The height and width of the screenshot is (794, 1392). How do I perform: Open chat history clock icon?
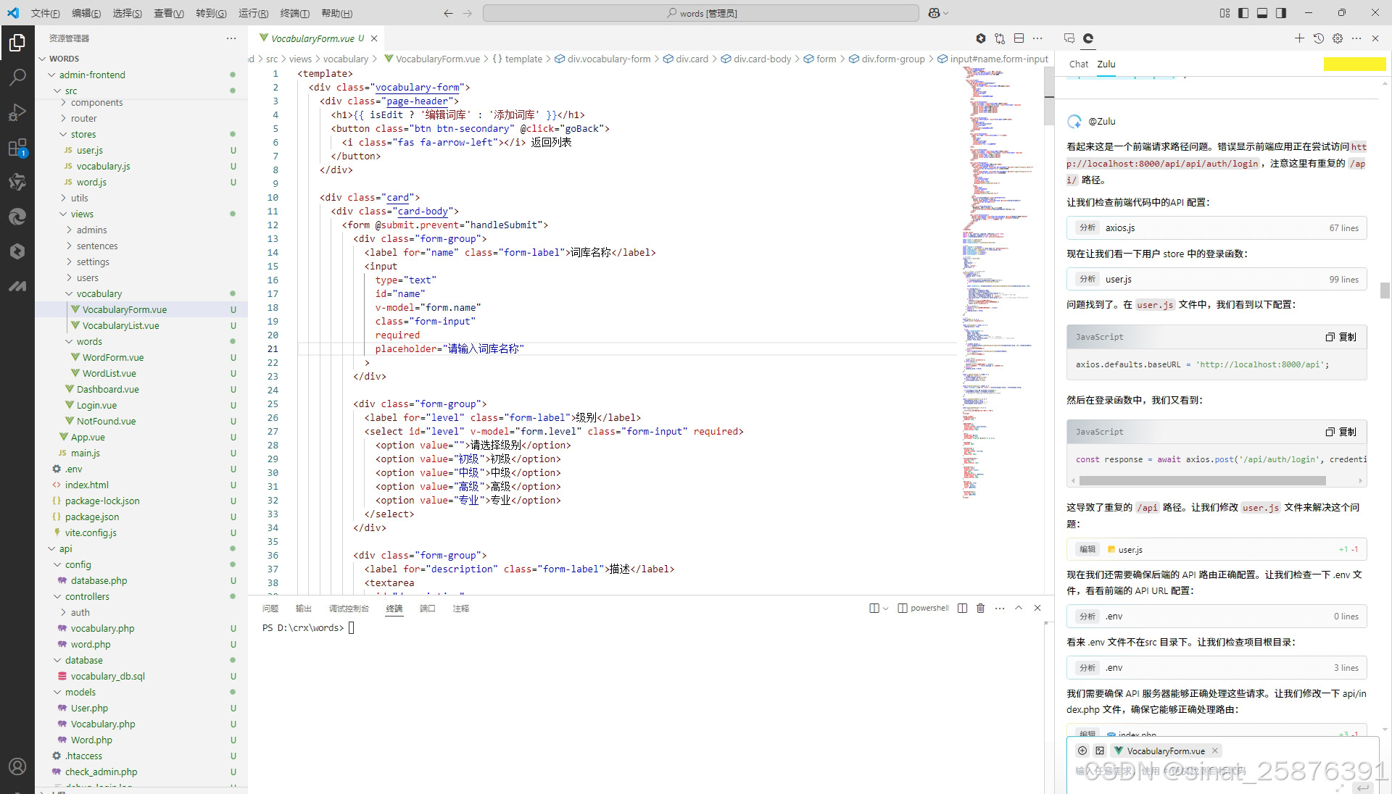(1319, 38)
